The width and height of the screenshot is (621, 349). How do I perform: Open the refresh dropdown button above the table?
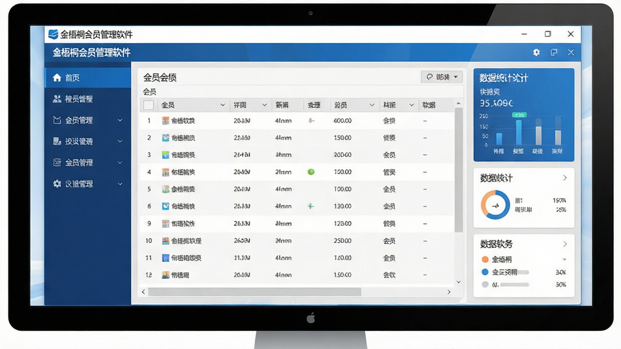pos(441,77)
